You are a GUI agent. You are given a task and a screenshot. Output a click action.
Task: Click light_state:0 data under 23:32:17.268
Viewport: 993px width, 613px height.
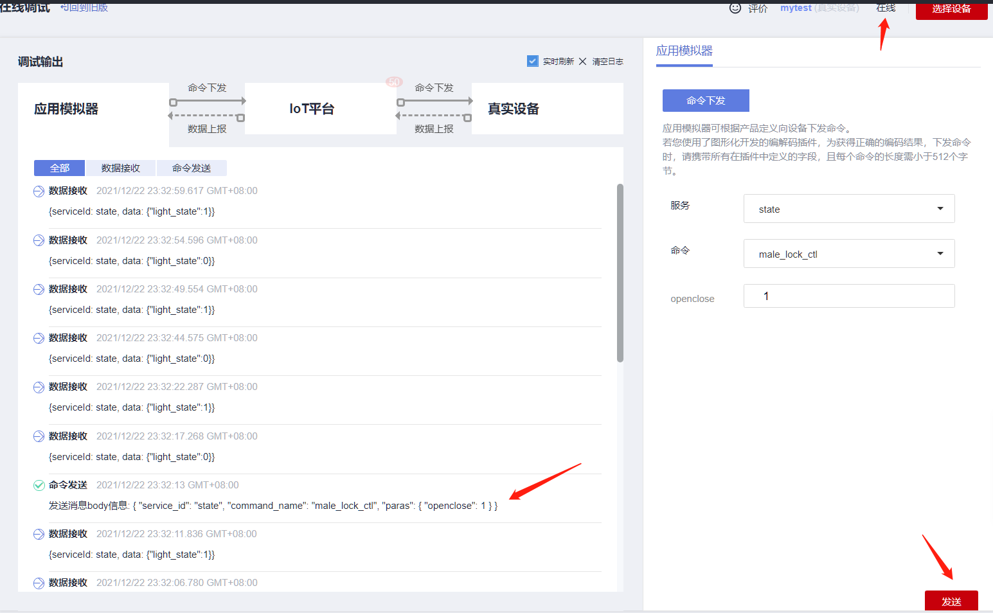click(132, 457)
